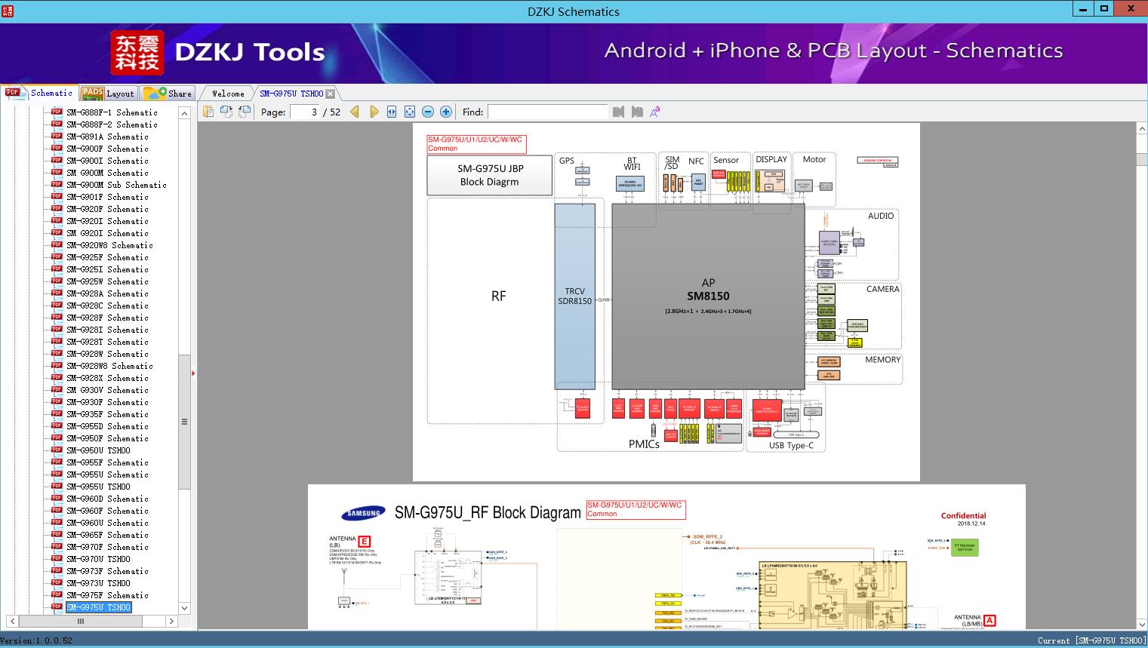
Task: Click the fit width icon
Action: point(392,112)
